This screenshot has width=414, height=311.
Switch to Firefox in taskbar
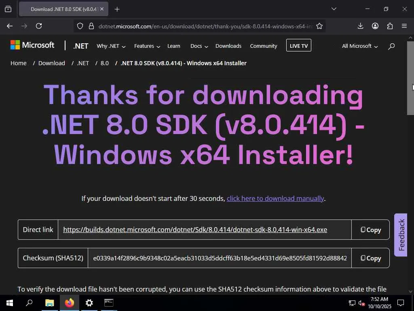point(70,303)
